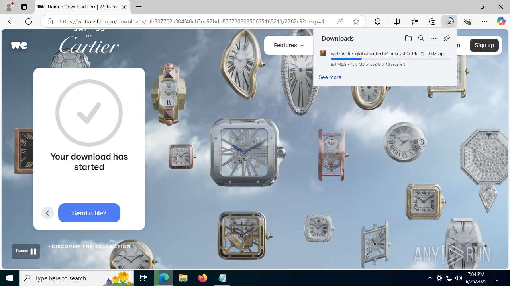This screenshot has width=510, height=286.
Task: Open Windows Start menu
Action: 10,278
